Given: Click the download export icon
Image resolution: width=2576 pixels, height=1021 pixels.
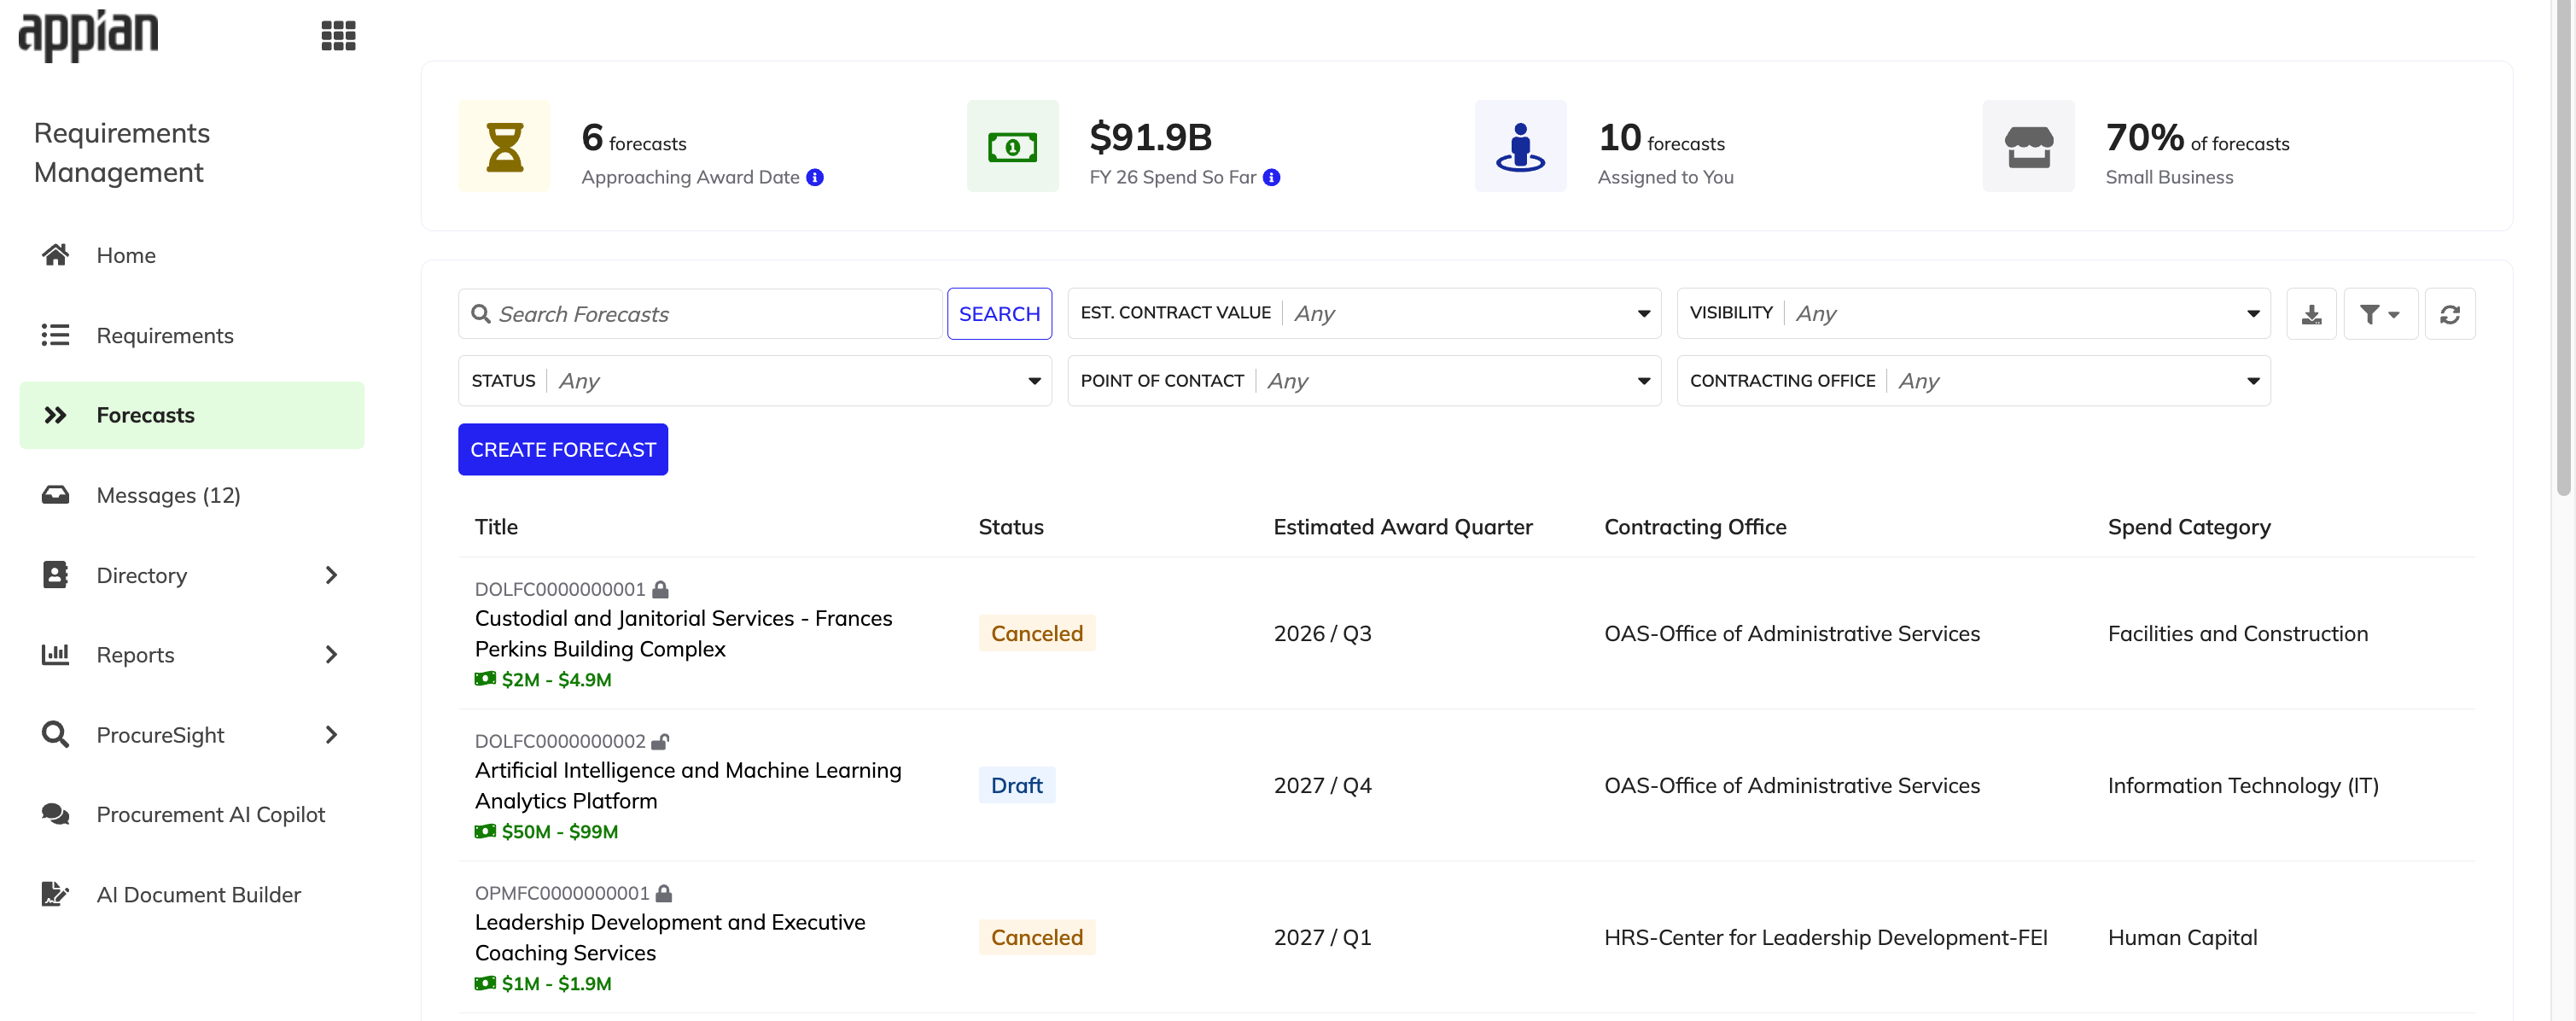Looking at the screenshot, I should coord(2311,314).
